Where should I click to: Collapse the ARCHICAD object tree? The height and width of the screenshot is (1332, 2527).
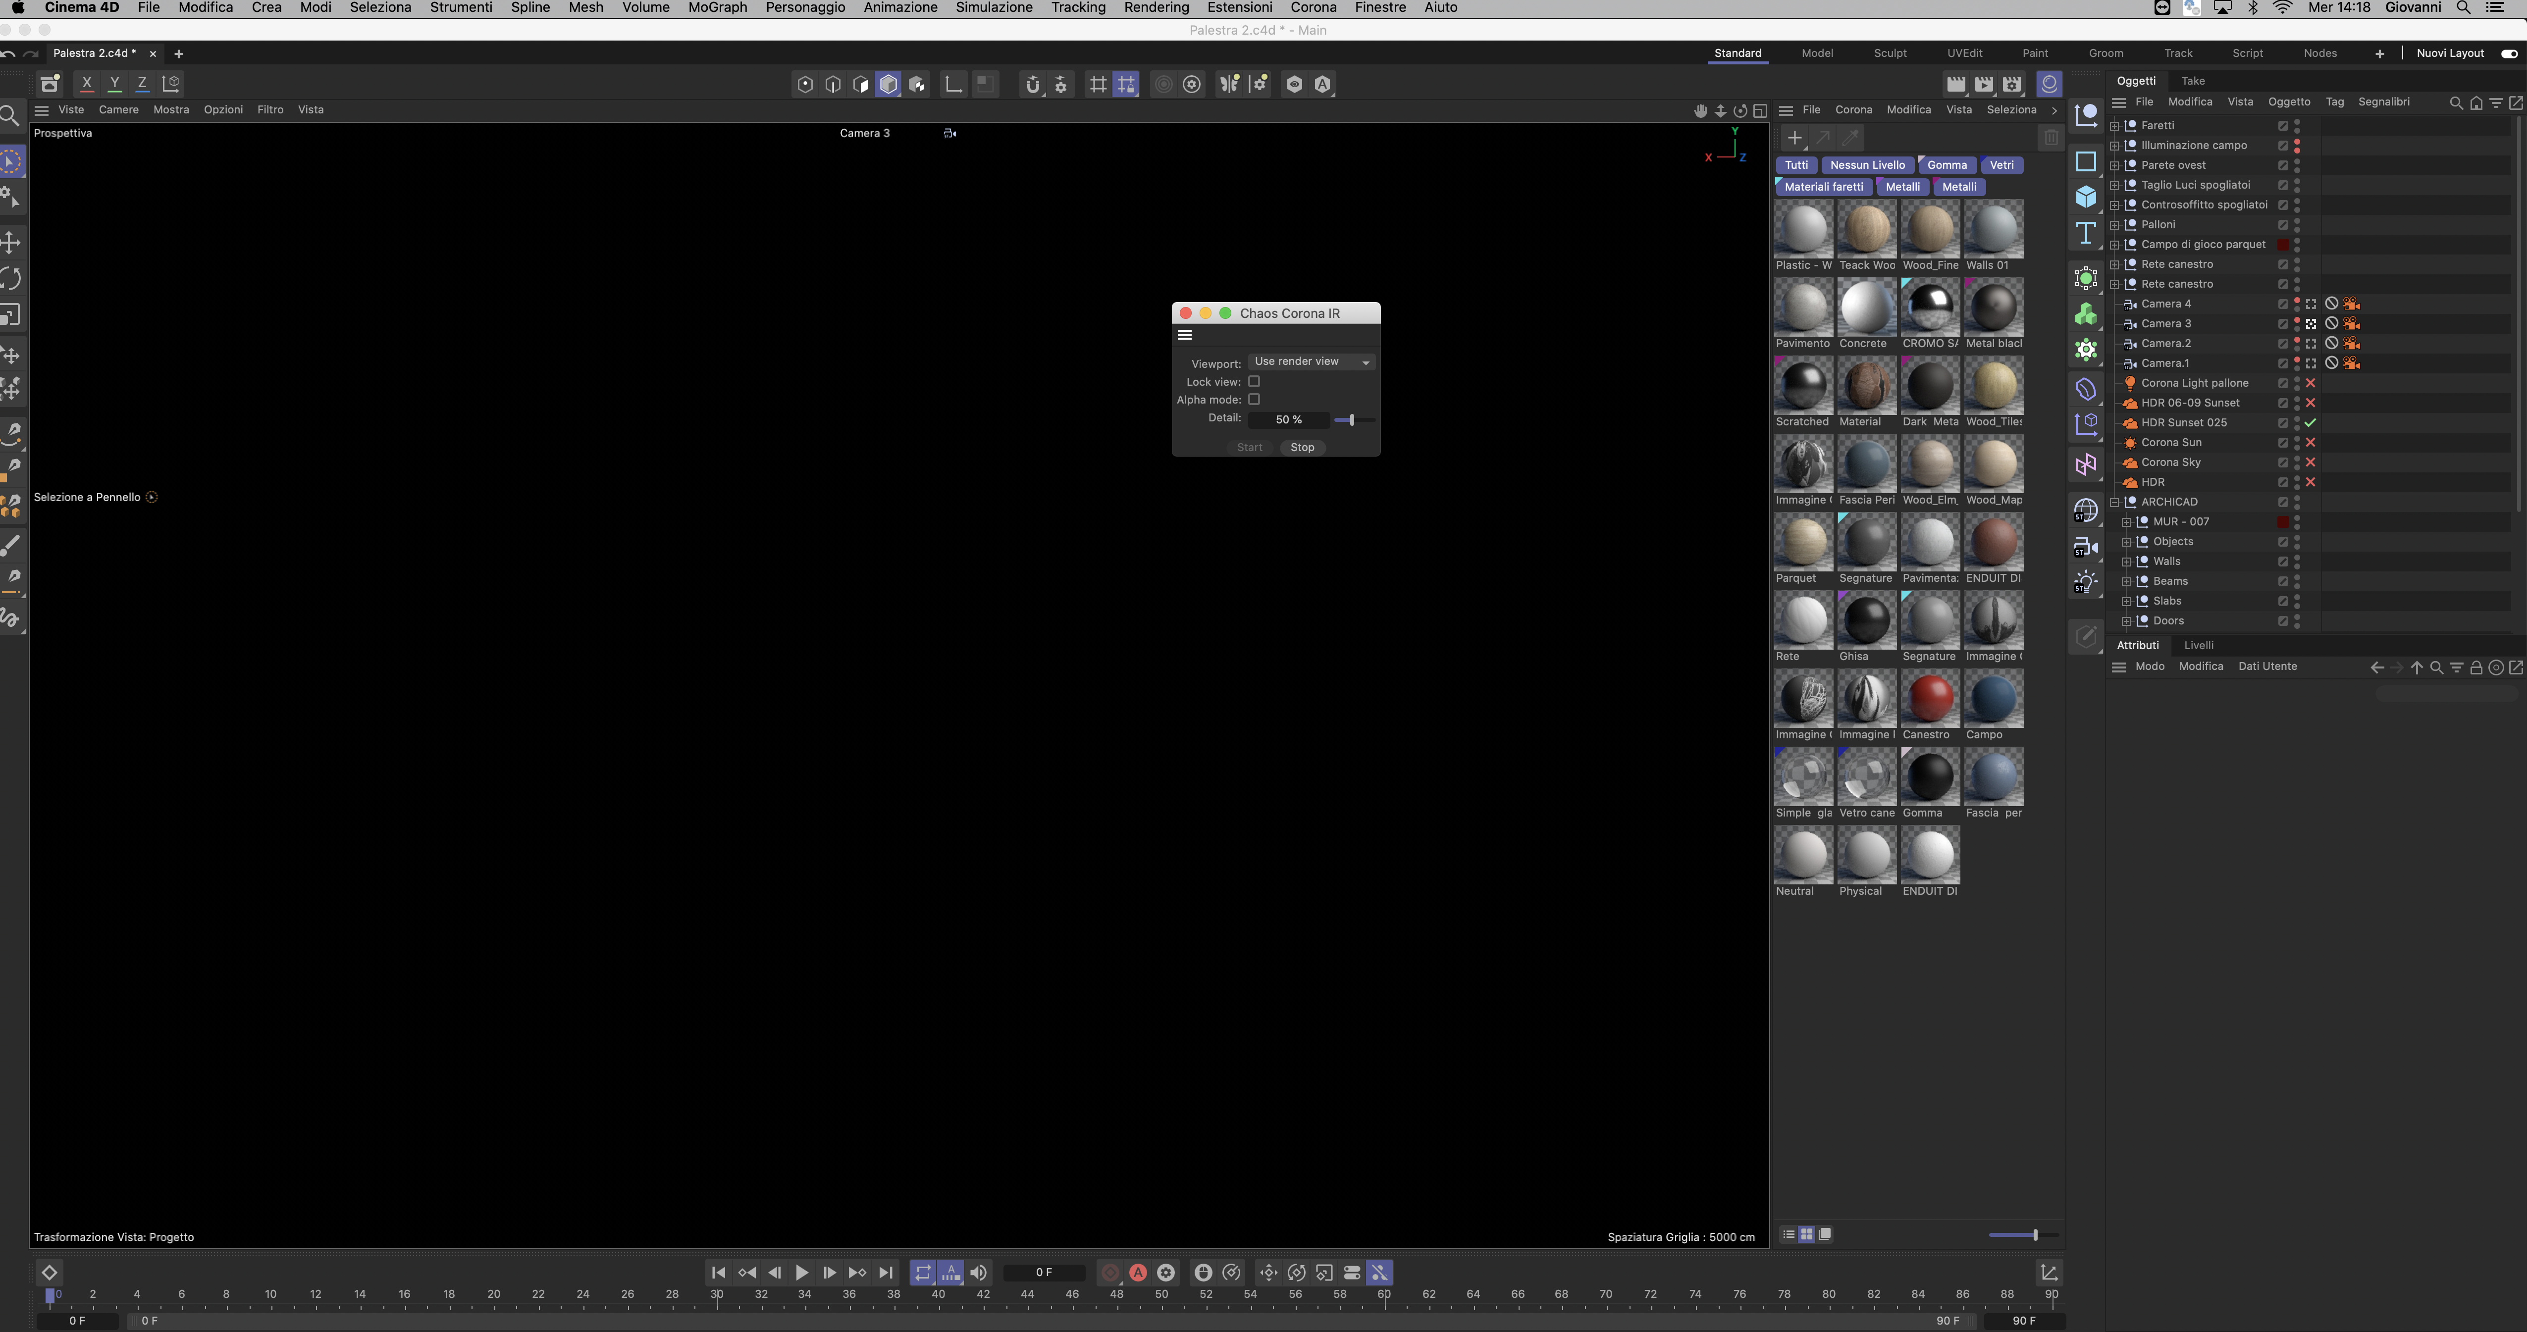(x=2114, y=502)
